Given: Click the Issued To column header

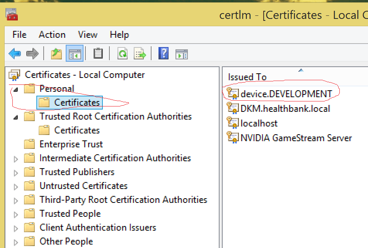Looking at the screenshot, I should [247, 77].
